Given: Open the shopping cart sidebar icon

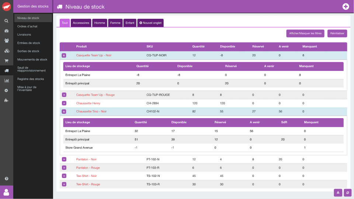Looking at the screenshot, I should [6, 60].
